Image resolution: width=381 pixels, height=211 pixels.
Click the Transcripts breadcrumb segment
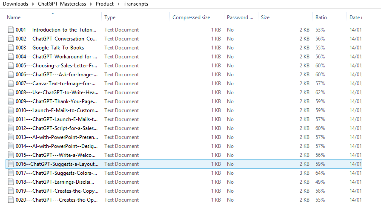click(136, 4)
